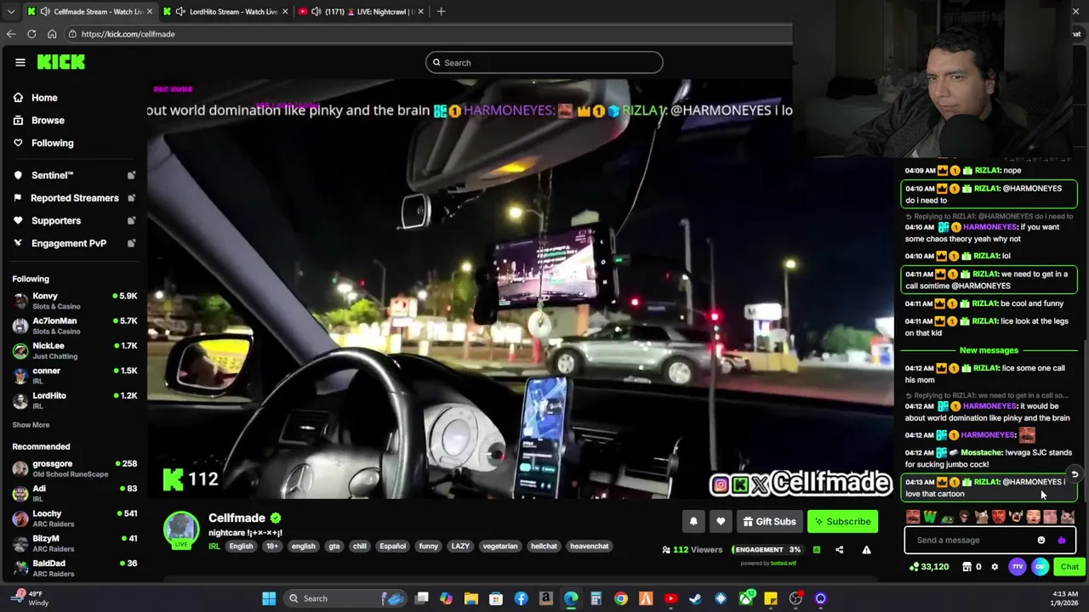1089x612 pixels.
Task: Open Sentinel in the sidebar
Action: click(x=52, y=175)
